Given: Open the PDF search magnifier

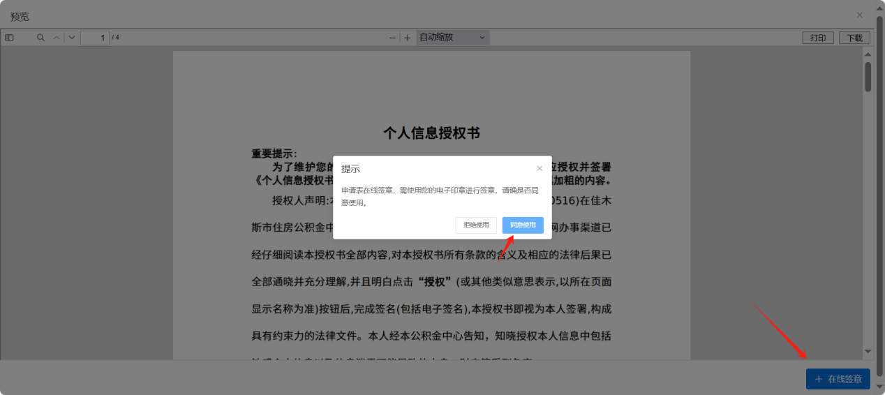Looking at the screenshot, I should (40, 38).
